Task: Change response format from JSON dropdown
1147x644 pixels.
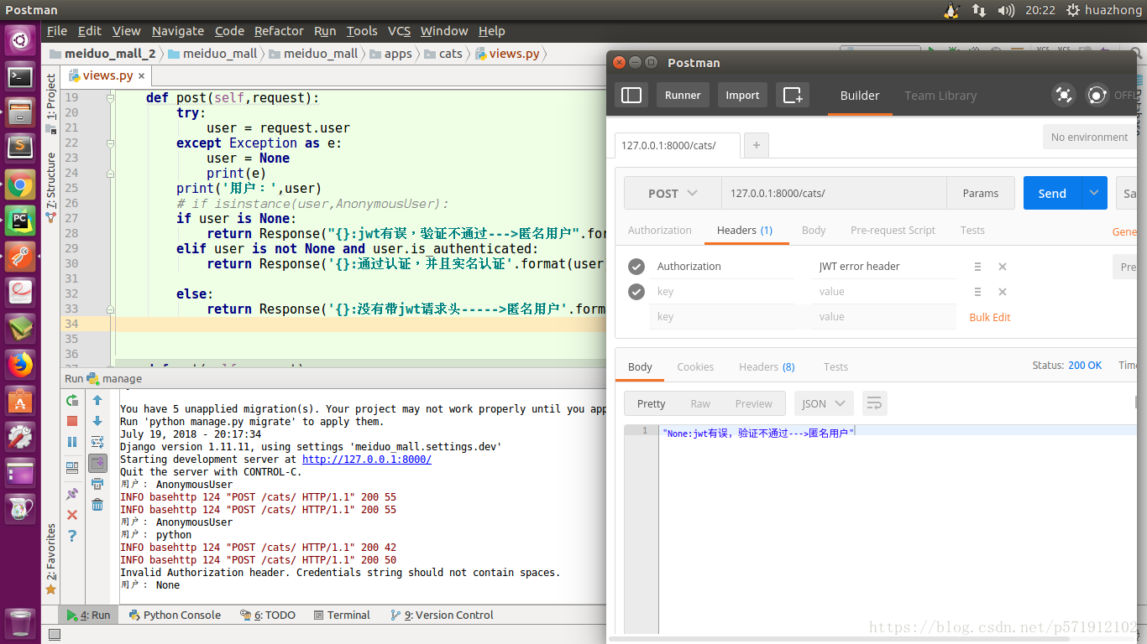Action: point(825,403)
